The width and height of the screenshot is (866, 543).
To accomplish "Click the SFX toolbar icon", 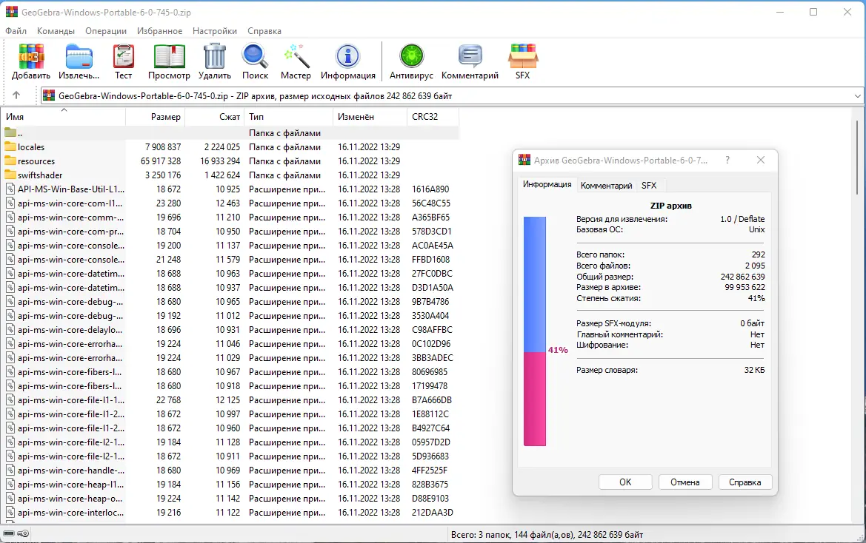I will coord(522,56).
